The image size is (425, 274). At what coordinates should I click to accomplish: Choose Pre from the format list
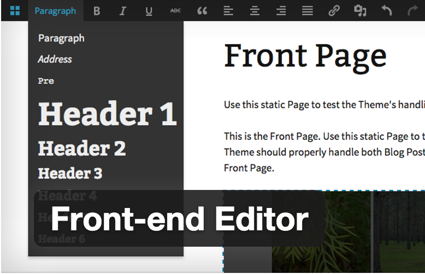tap(46, 81)
